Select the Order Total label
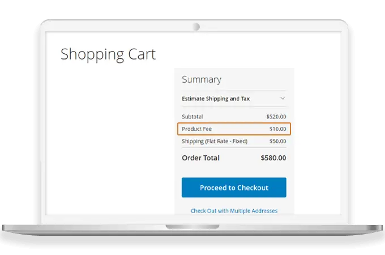The width and height of the screenshot is (385, 255). [200, 158]
